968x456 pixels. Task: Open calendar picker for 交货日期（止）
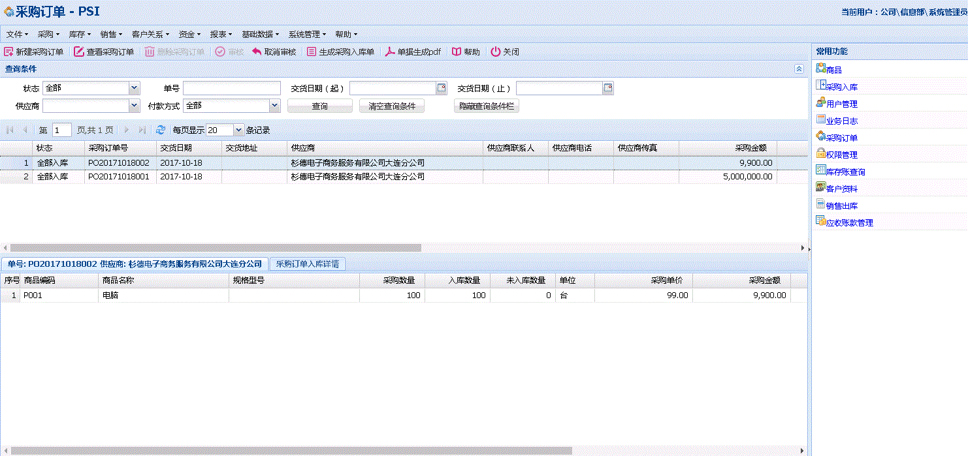pos(608,88)
